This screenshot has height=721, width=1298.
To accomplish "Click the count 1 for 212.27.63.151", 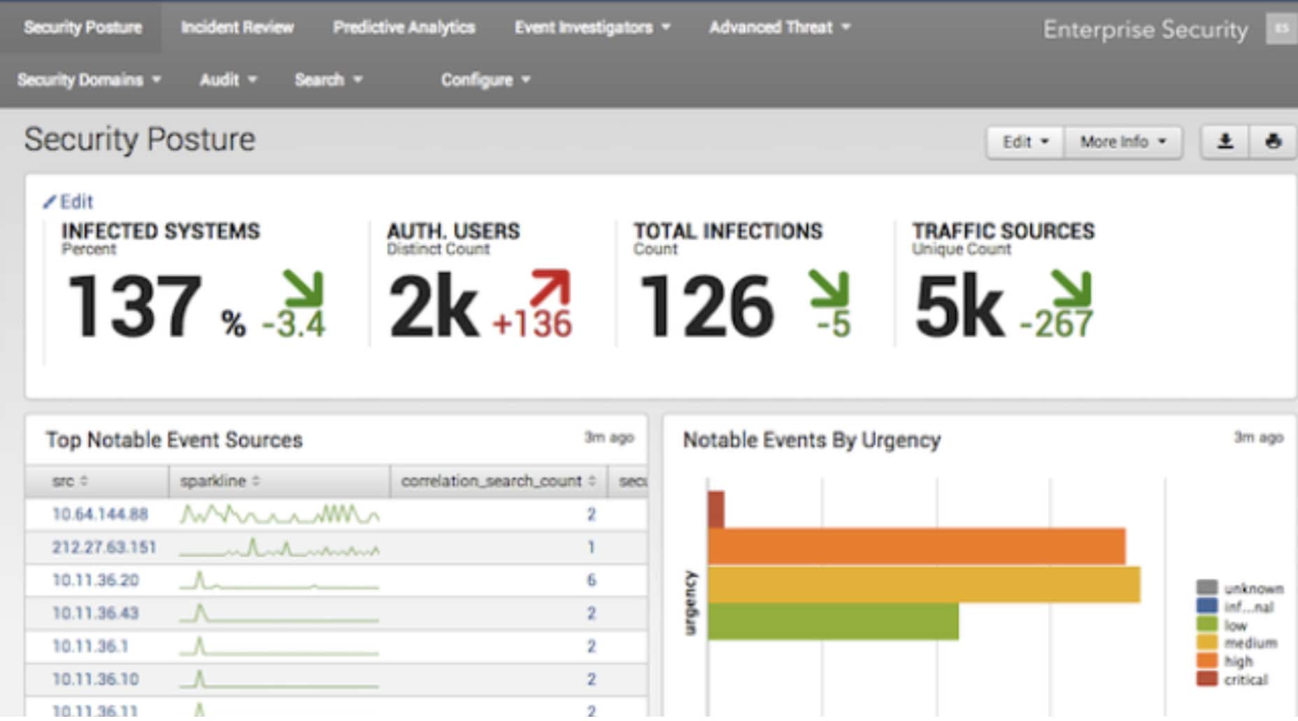I will coord(592,548).
